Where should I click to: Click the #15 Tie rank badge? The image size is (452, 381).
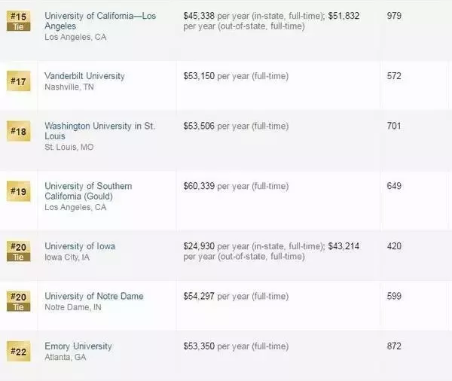[18, 21]
